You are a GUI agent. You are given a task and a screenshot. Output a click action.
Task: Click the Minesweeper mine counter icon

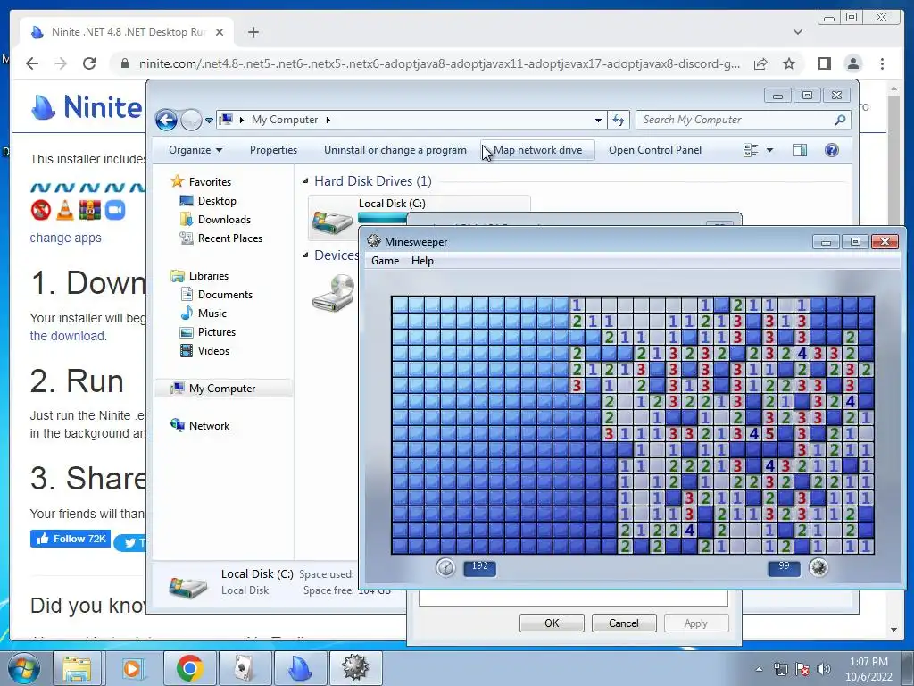coord(818,567)
